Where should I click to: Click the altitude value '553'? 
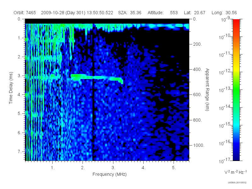click(x=174, y=13)
